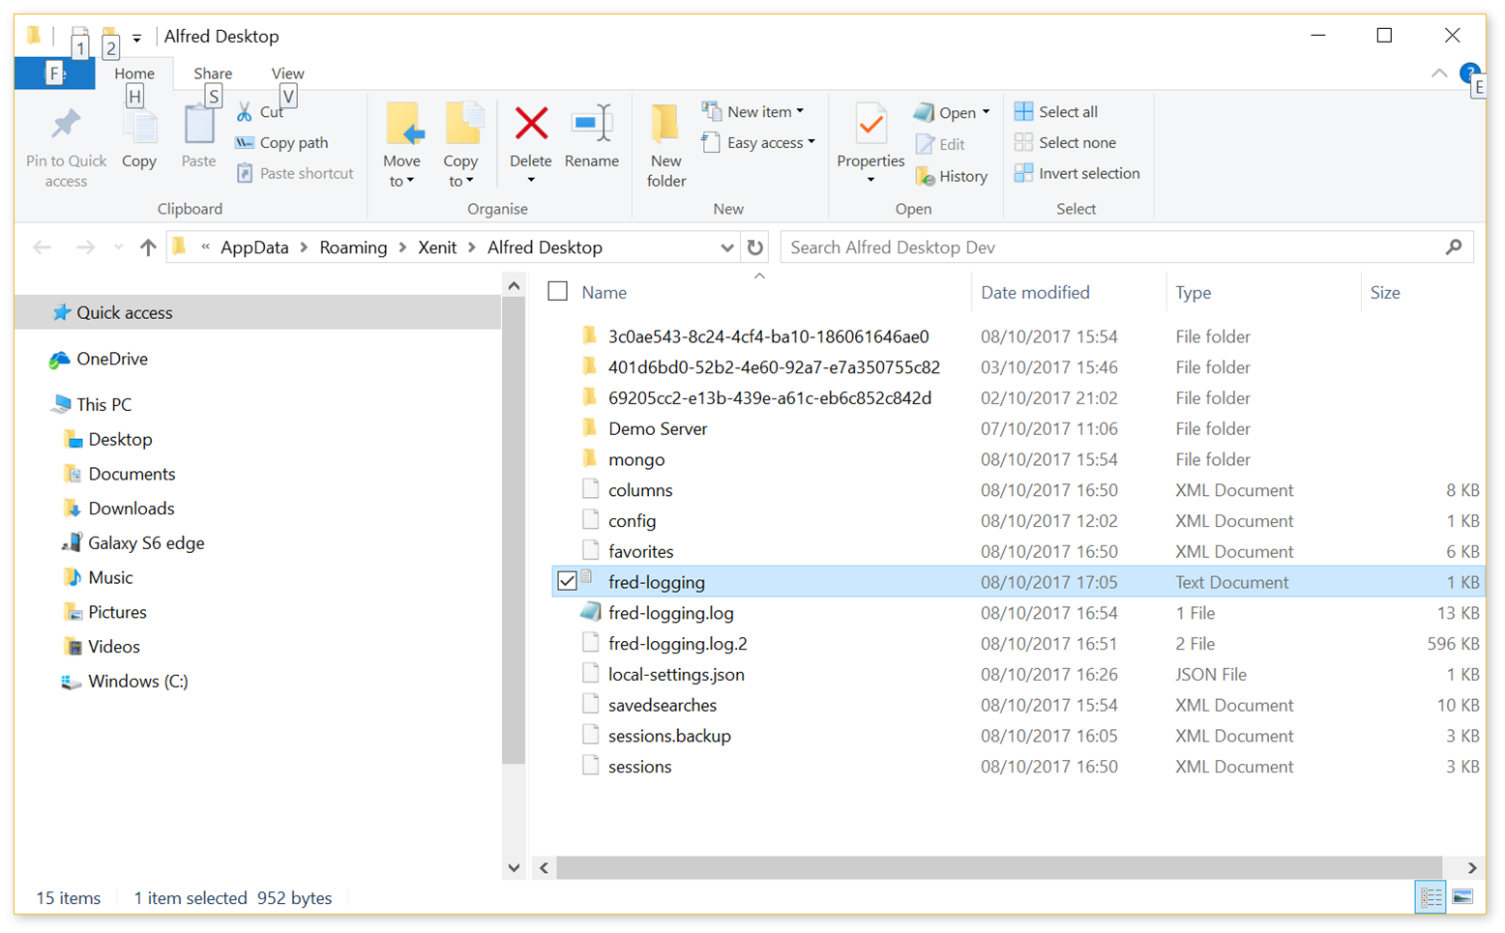
Task: Uncheck the fred-logging file checkbox
Action: [x=567, y=582]
